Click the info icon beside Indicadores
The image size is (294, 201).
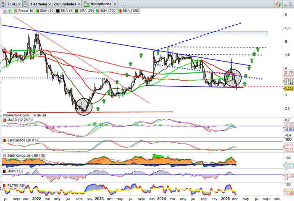[121, 4]
